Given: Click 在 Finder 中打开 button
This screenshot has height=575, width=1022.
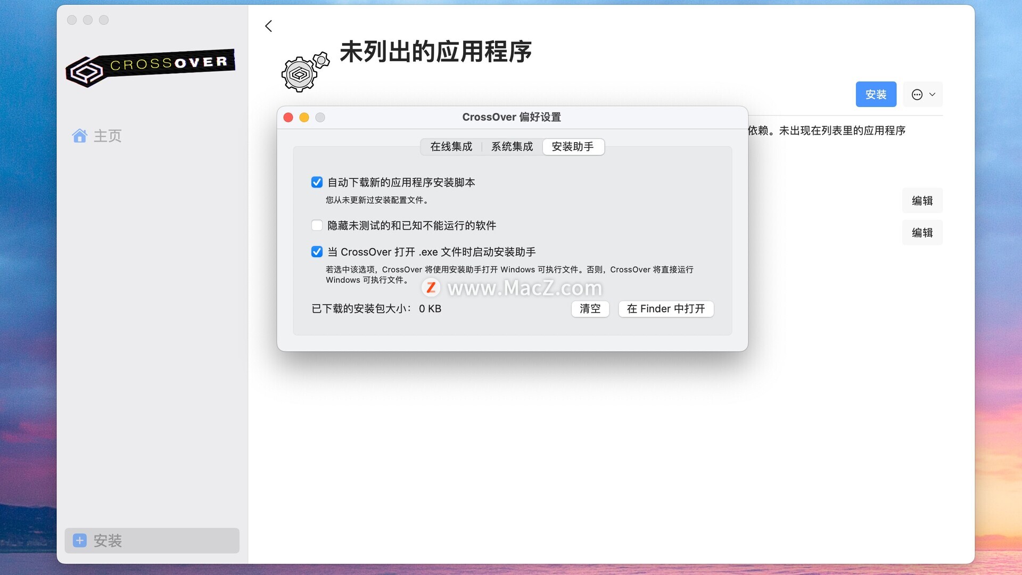Looking at the screenshot, I should pyautogui.click(x=665, y=309).
